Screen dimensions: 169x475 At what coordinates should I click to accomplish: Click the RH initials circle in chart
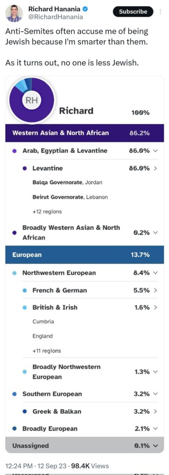(31, 101)
